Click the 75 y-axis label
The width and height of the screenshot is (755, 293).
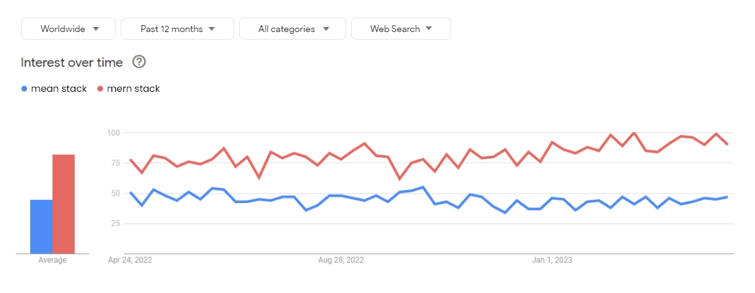point(115,163)
